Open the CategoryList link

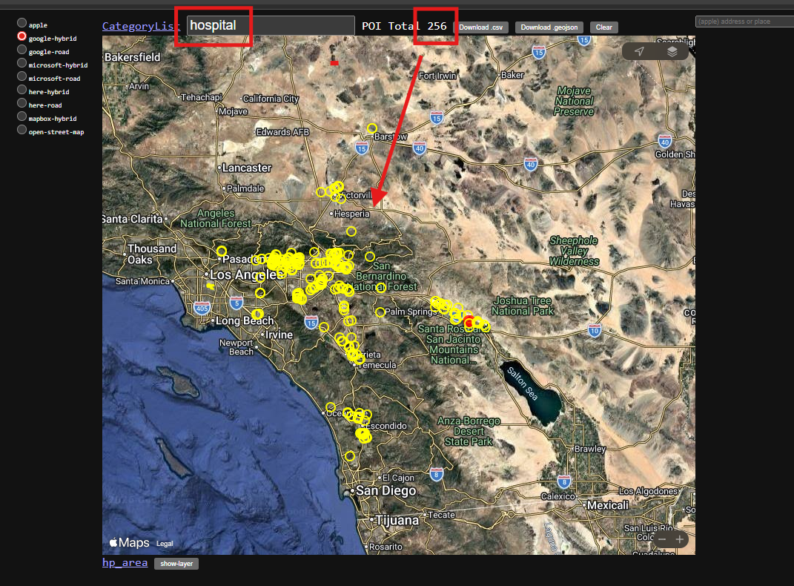(x=141, y=27)
